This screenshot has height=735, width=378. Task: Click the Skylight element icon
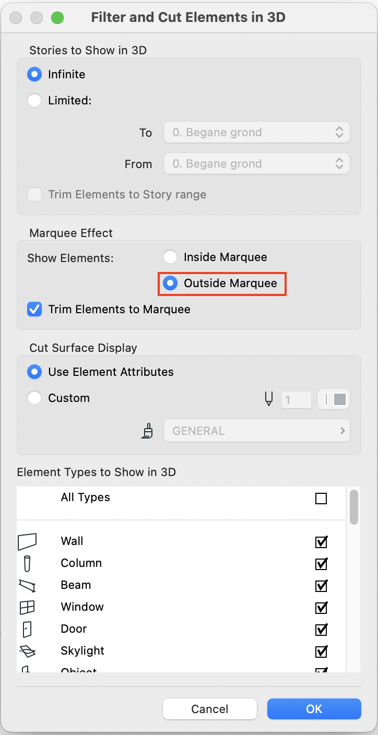27,651
